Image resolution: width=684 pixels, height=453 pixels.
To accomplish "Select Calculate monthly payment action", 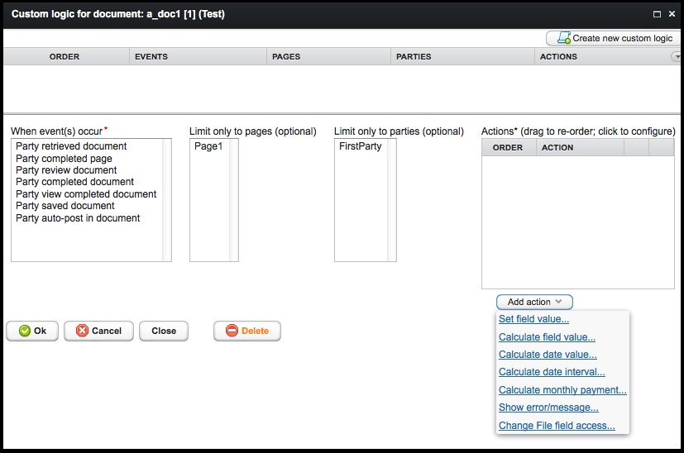I will point(562,390).
